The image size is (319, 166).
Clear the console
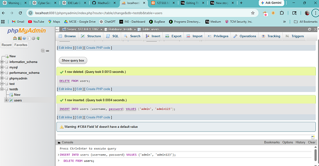coord(311,142)
